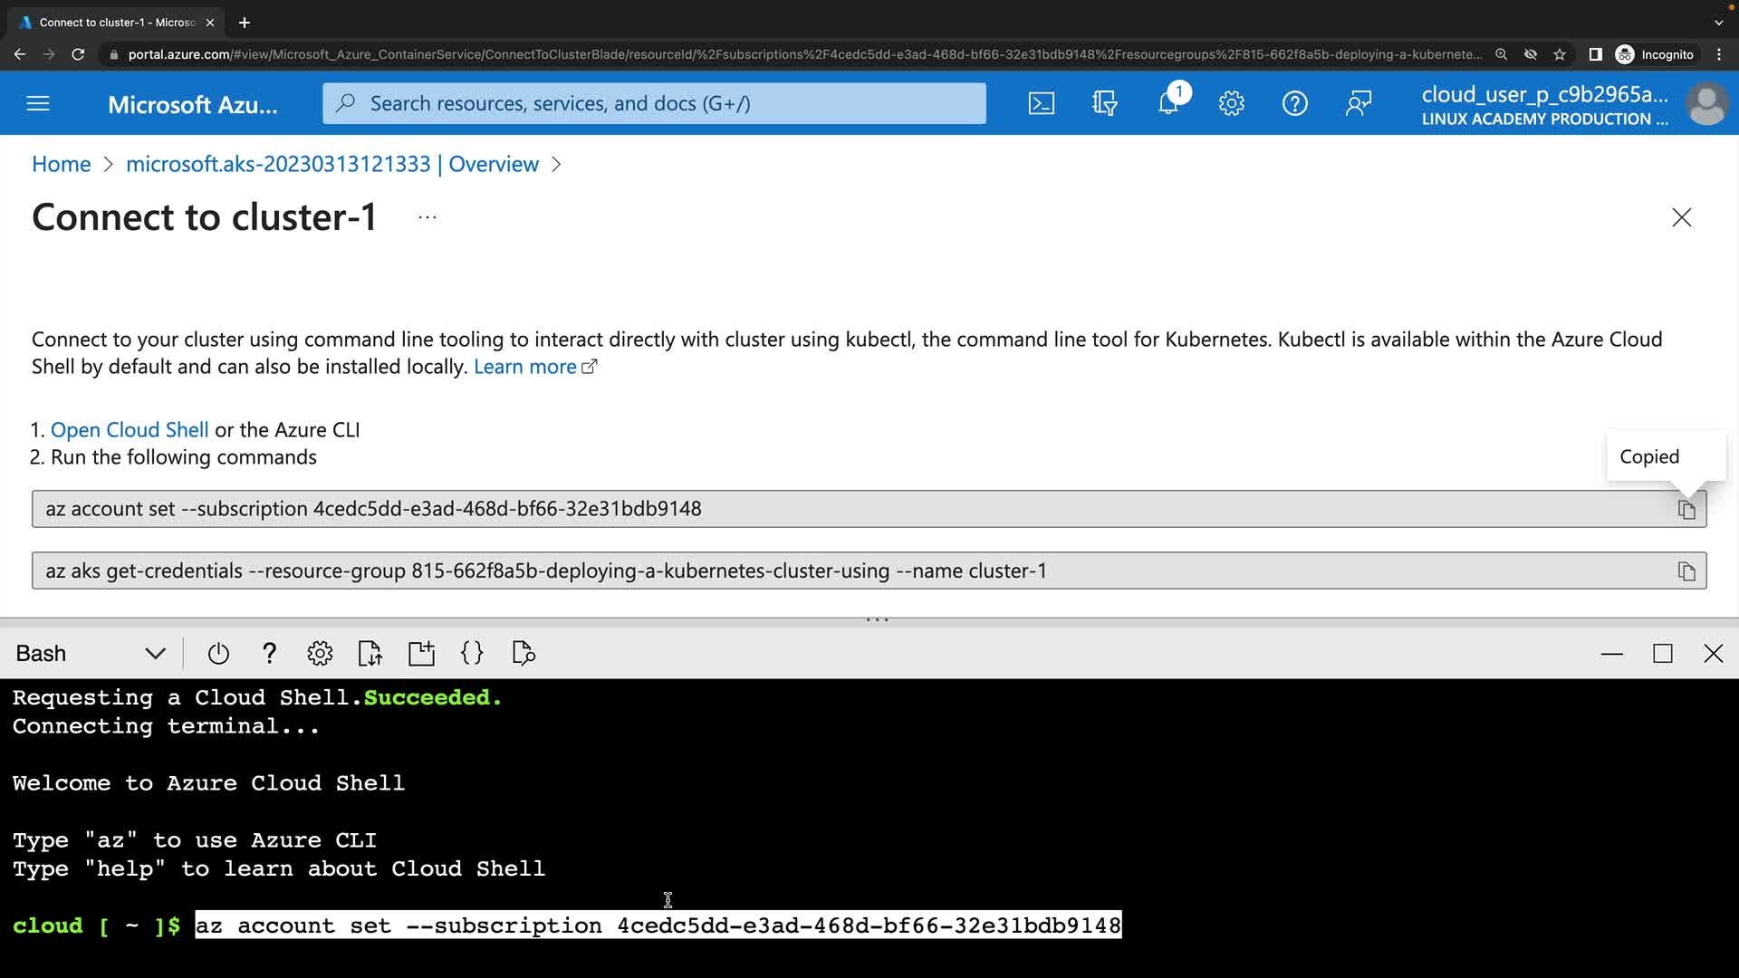Image resolution: width=1739 pixels, height=978 pixels.
Task: Copy the az aks get-credentials command
Action: (x=1686, y=571)
